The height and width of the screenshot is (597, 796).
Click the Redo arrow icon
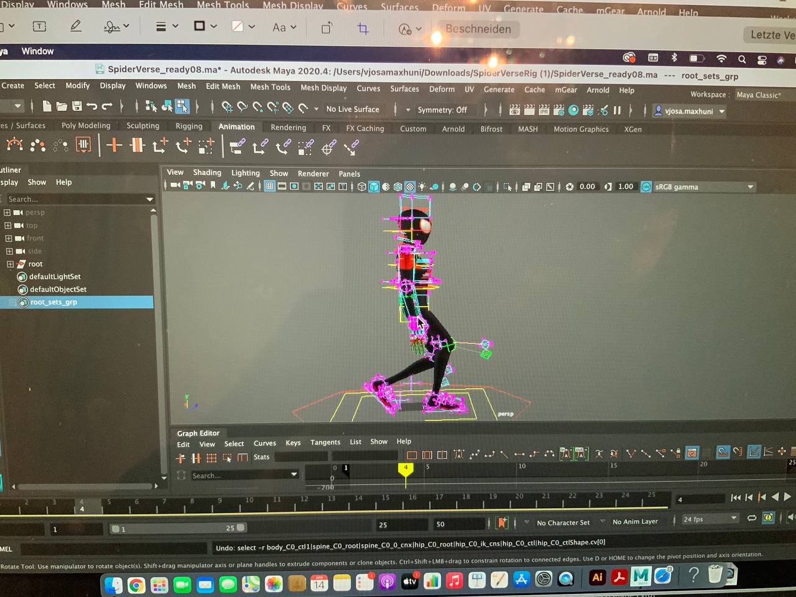[107, 106]
